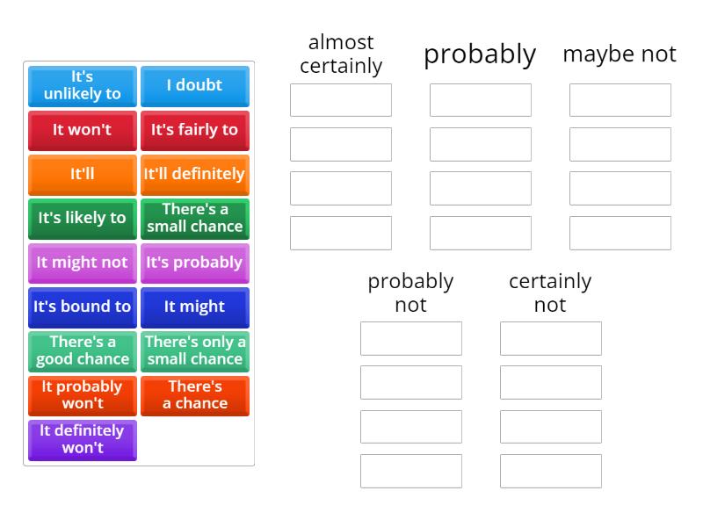Select the "It's bound to" tile
Viewport: 703px width, 527px height.
point(82,307)
